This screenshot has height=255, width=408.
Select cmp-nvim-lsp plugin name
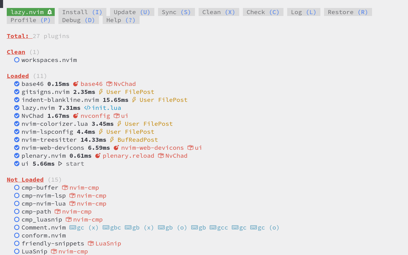(44, 195)
